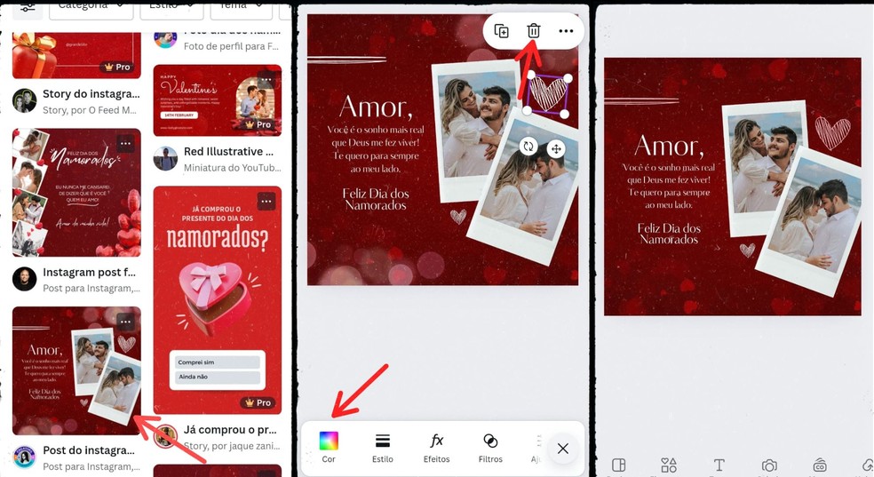Select the red gift box template thumbnail
The image size is (874, 477).
pos(76,54)
